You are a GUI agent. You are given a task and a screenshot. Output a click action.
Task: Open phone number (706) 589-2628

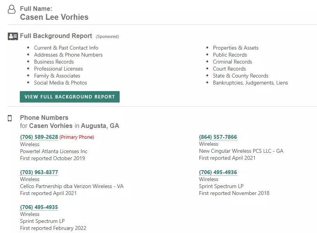(39, 137)
